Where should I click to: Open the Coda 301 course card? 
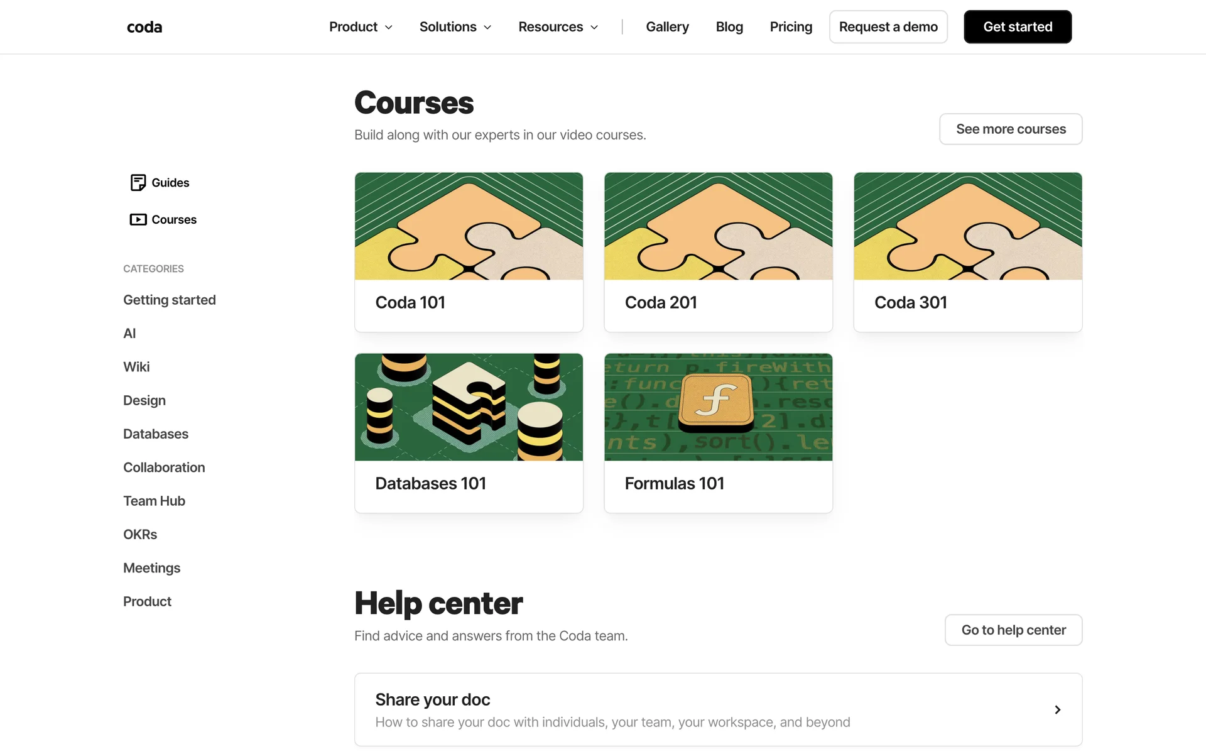coord(967,252)
